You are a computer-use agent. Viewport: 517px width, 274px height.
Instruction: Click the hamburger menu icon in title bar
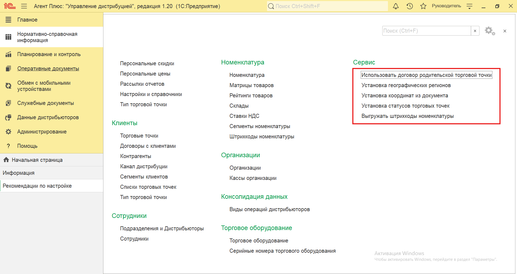[24, 6]
